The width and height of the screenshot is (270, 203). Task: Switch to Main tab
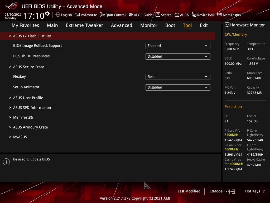[x=52, y=25]
